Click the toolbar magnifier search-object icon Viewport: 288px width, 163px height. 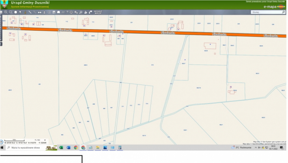(81, 12)
